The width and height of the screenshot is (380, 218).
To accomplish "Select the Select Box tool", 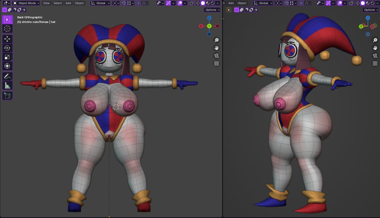I will click(x=7, y=20).
